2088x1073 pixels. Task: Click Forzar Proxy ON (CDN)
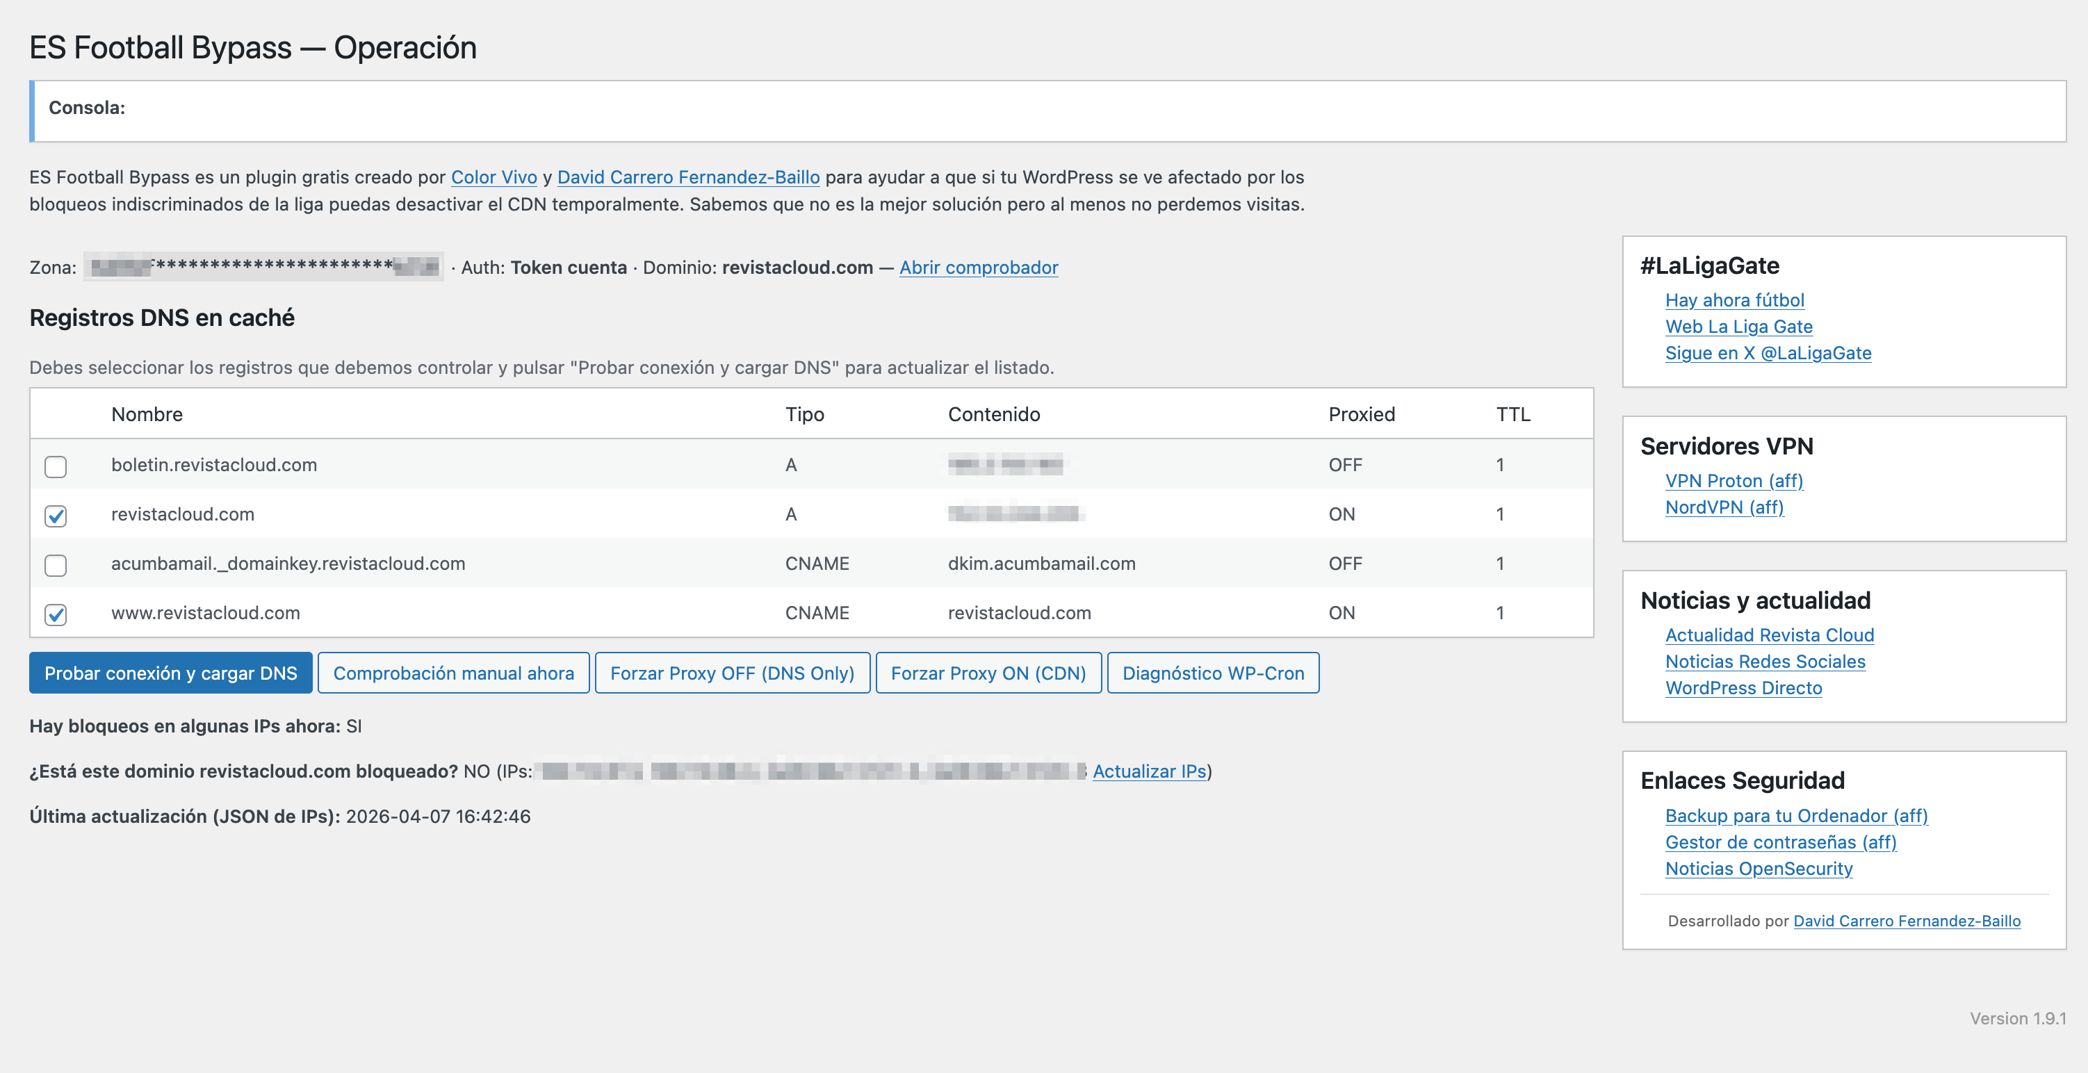(x=988, y=673)
